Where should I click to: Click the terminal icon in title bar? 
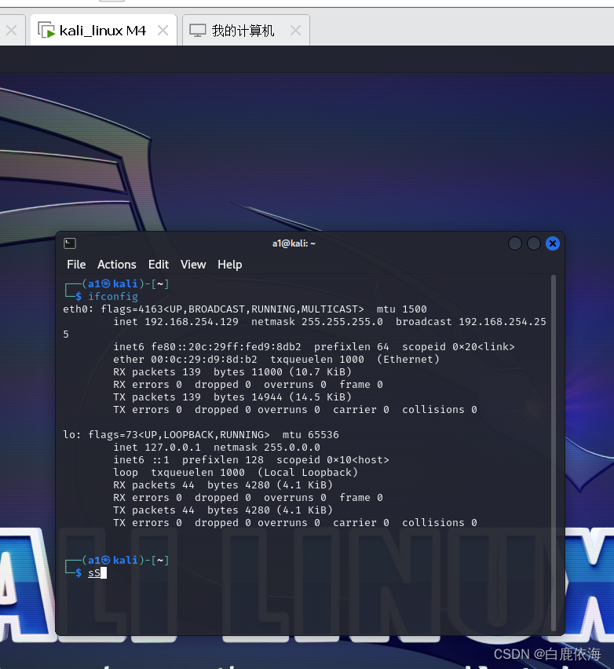pos(70,243)
